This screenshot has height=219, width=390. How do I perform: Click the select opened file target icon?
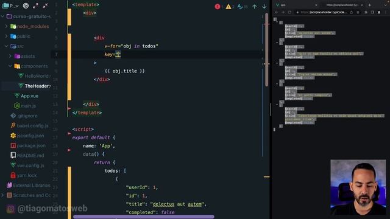[x=26, y=5]
